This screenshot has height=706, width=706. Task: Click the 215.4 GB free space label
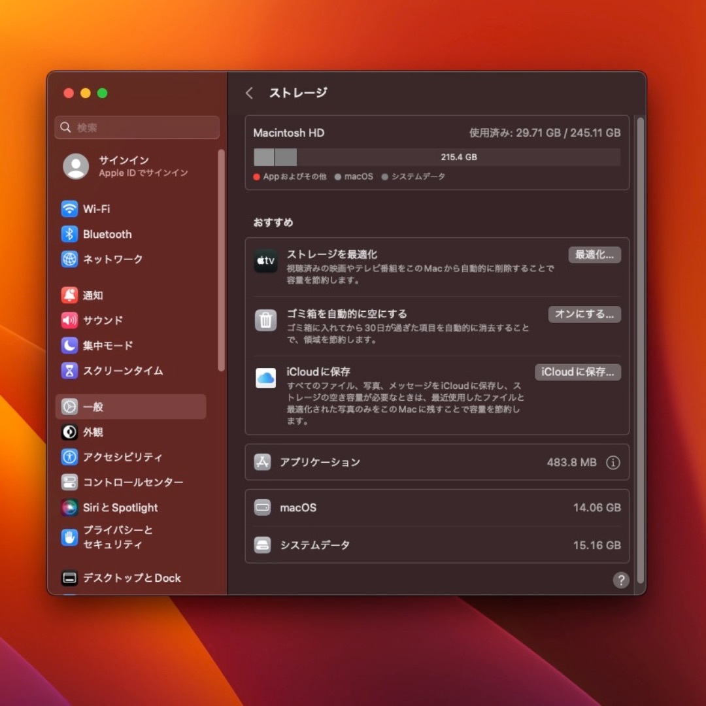point(459,157)
